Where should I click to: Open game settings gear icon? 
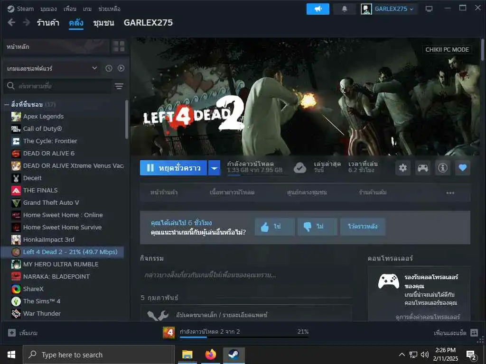pos(402,168)
